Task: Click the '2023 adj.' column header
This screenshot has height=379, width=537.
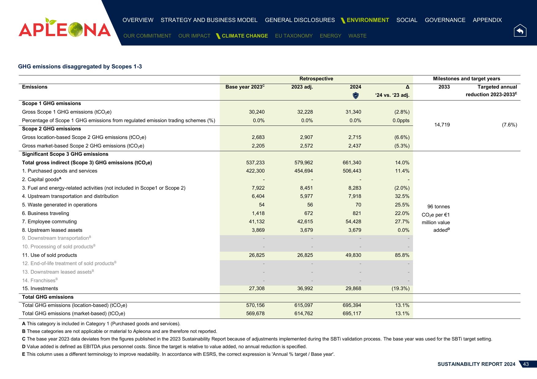Action: pos(302,87)
